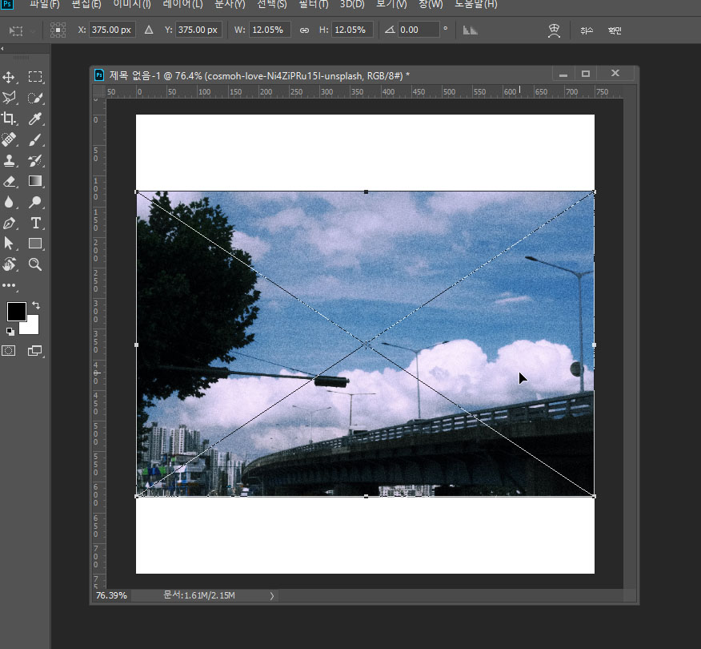Cancel the transform with 취소
This screenshot has height=649, width=701.
click(x=586, y=30)
